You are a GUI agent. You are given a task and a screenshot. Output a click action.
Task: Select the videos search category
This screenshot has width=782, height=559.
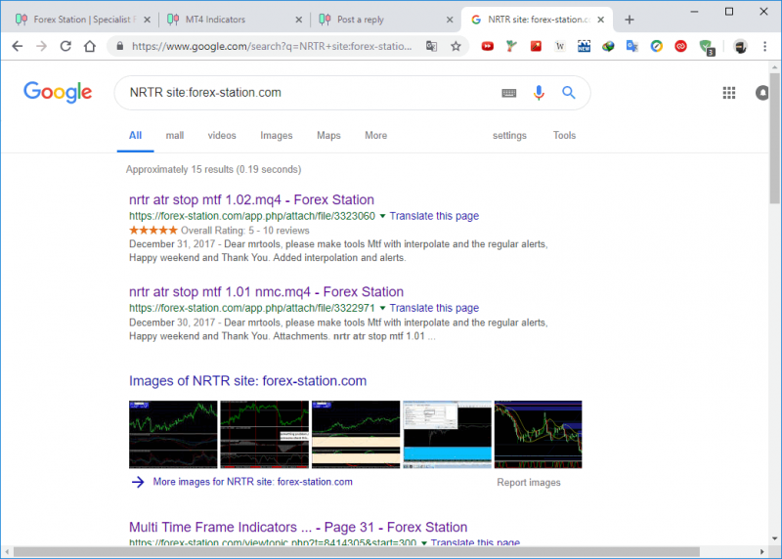[x=222, y=136]
